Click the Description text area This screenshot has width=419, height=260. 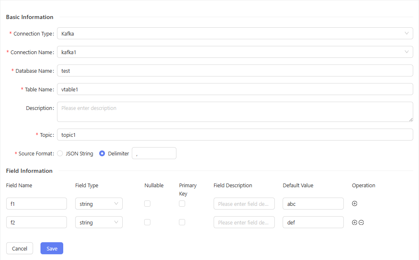point(235,112)
